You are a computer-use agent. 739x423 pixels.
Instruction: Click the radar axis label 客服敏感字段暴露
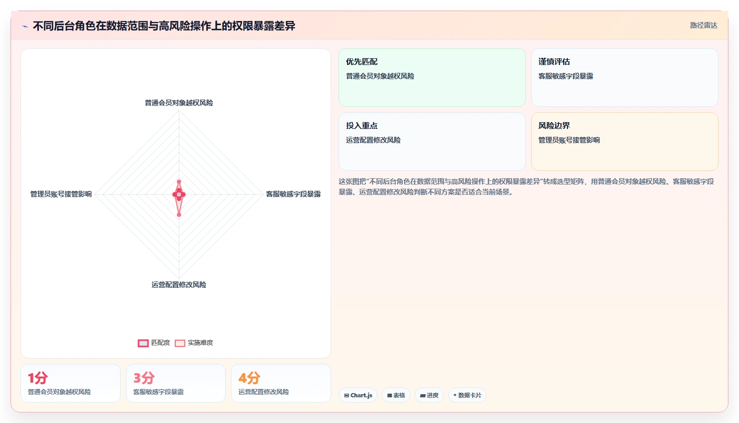293,194
